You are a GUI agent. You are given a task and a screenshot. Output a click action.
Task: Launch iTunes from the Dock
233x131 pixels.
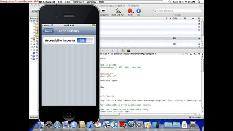(x=115, y=124)
